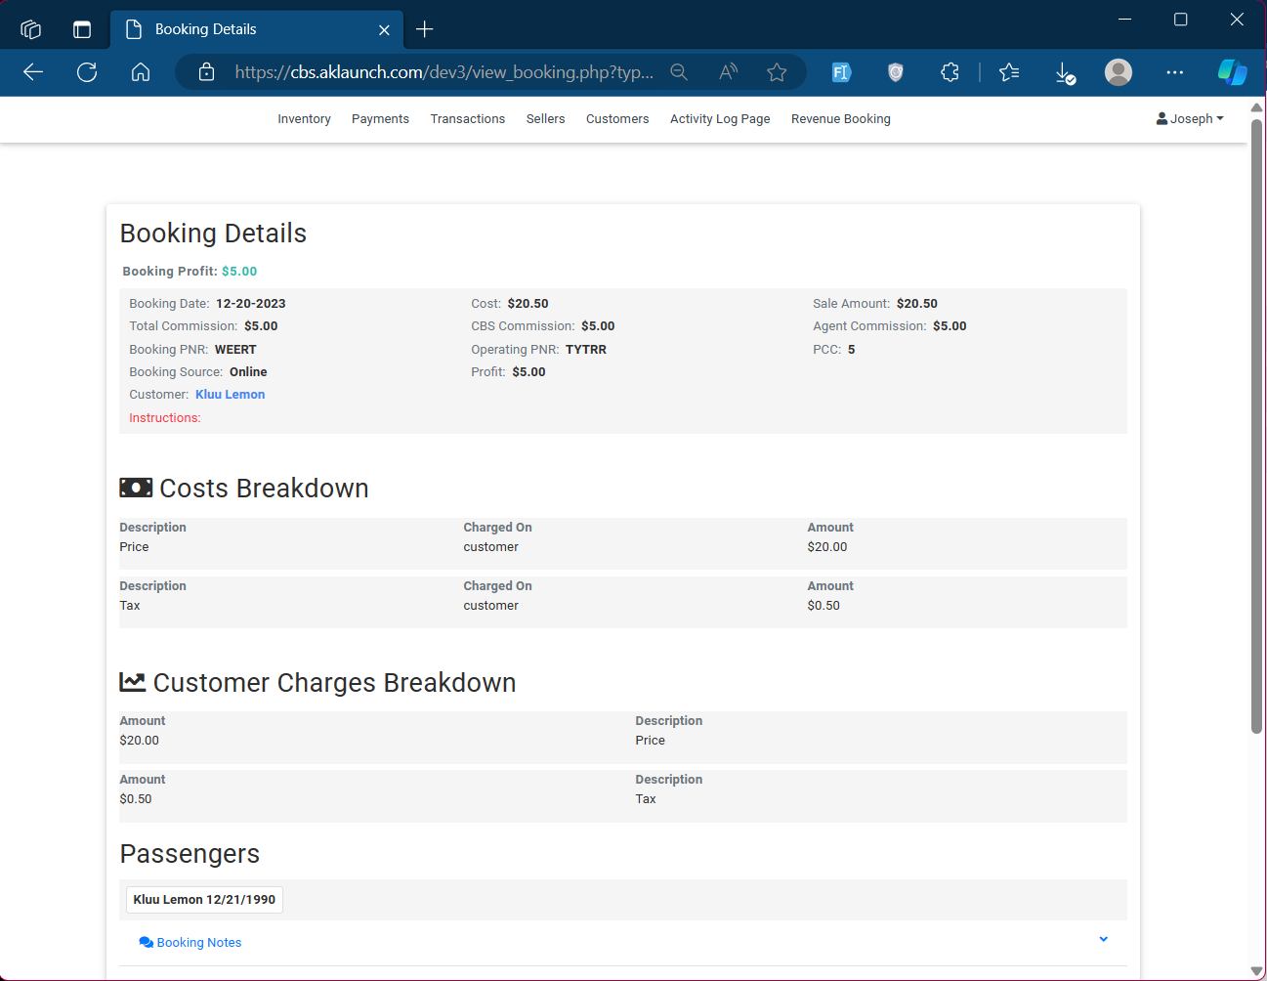Screen dimensions: 1267x981
Task: Open the Joseph user dropdown
Action: coord(1190,119)
